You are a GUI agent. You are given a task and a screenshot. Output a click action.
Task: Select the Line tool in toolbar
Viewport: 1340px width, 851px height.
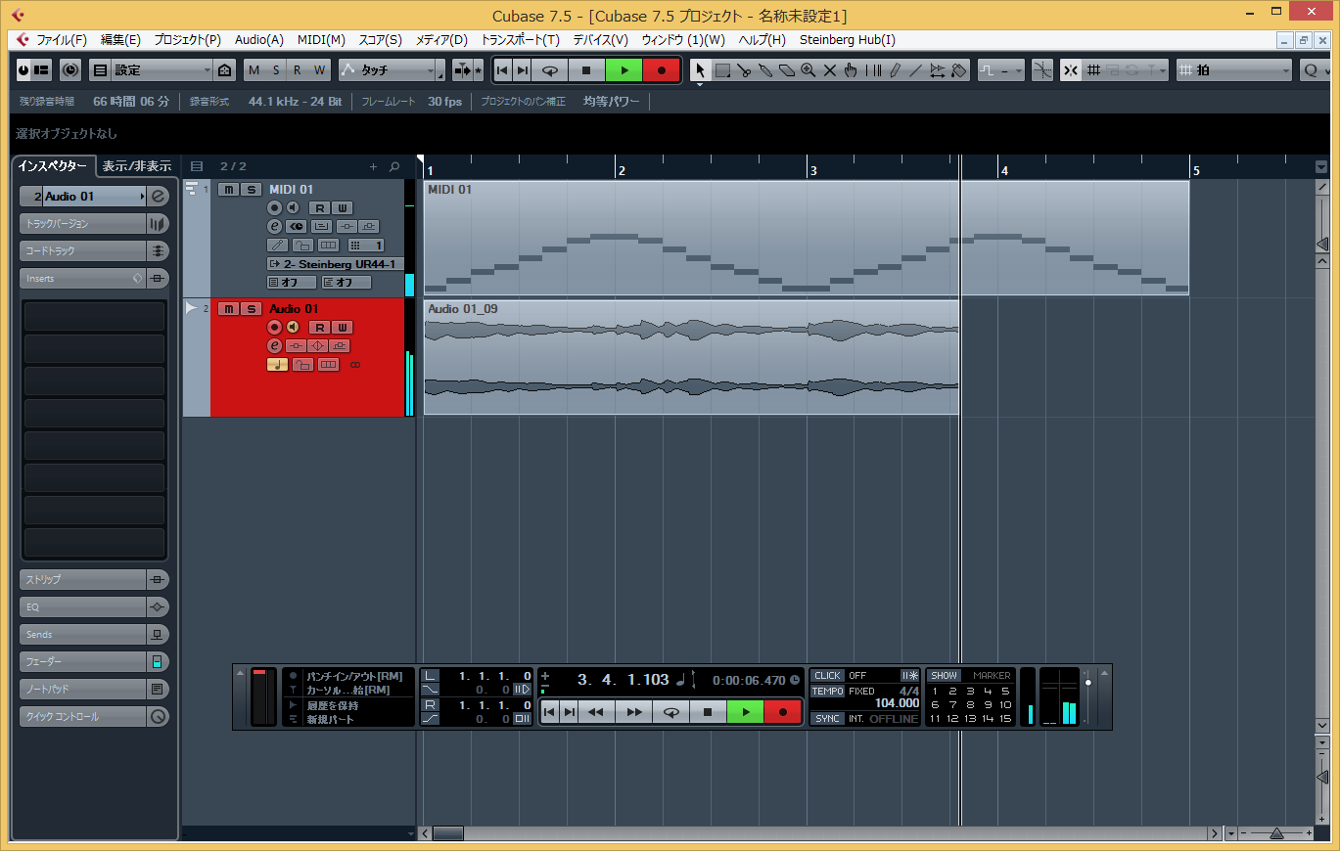pyautogui.click(x=916, y=70)
